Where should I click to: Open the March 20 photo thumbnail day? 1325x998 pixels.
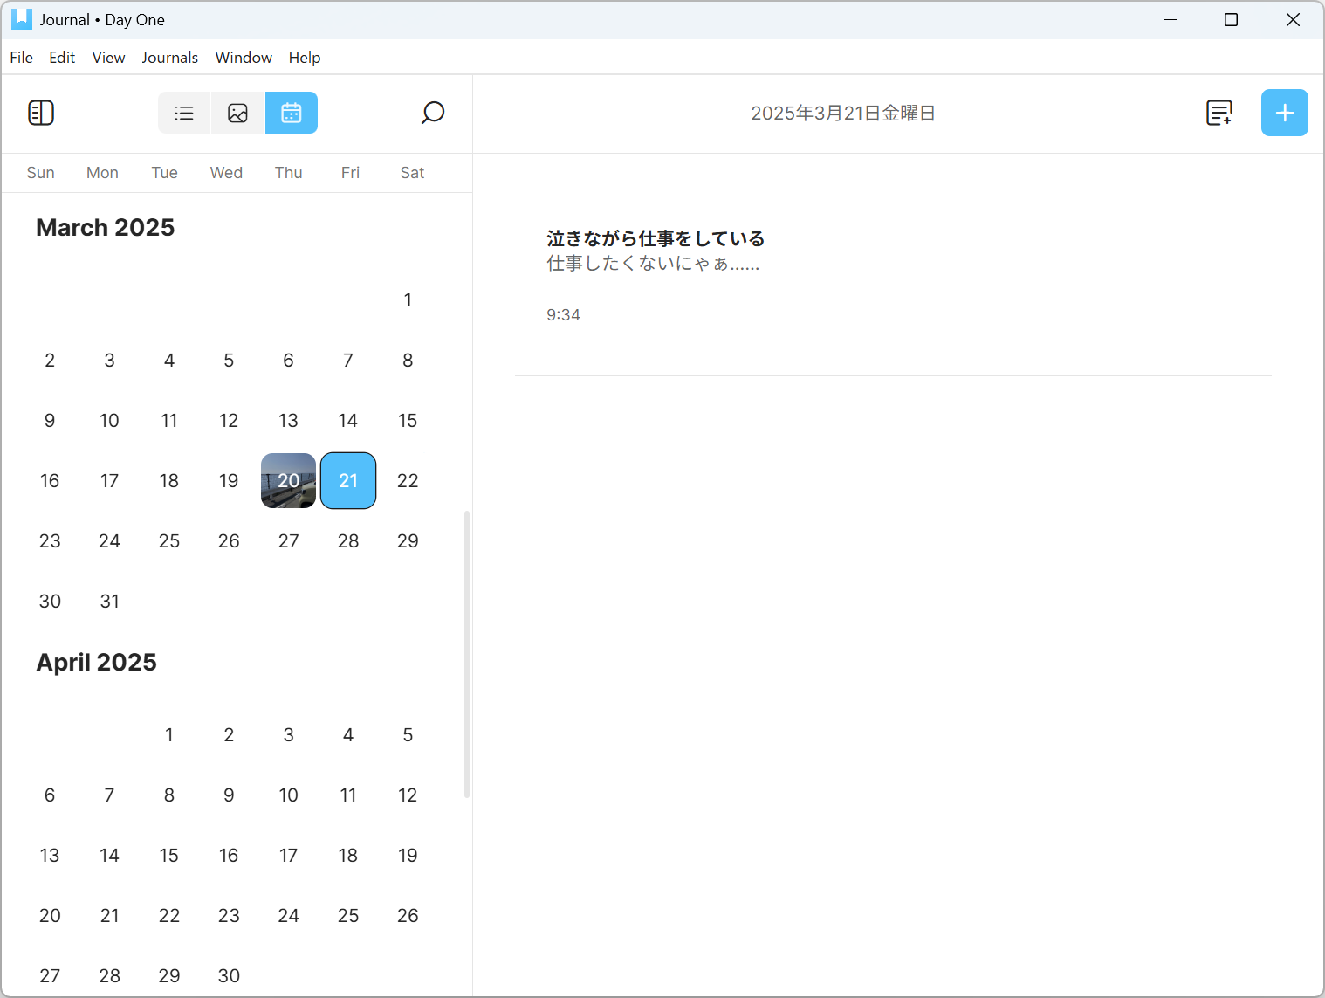(289, 480)
